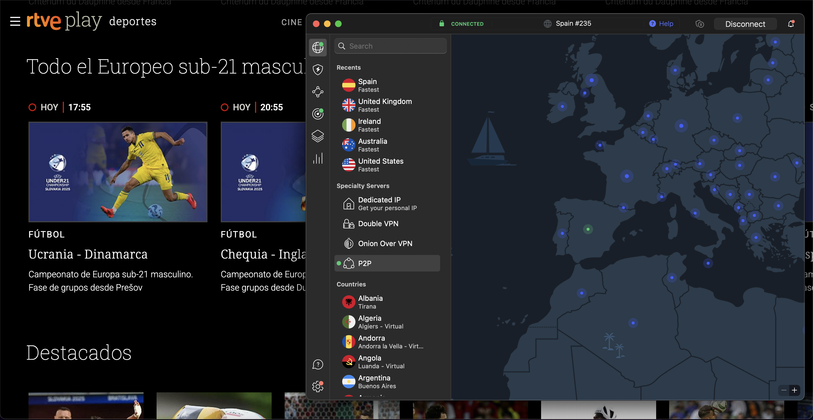The height and width of the screenshot is (420, 813).
Task: Click the Angola flag in Countries
Action: pos(349,362)
